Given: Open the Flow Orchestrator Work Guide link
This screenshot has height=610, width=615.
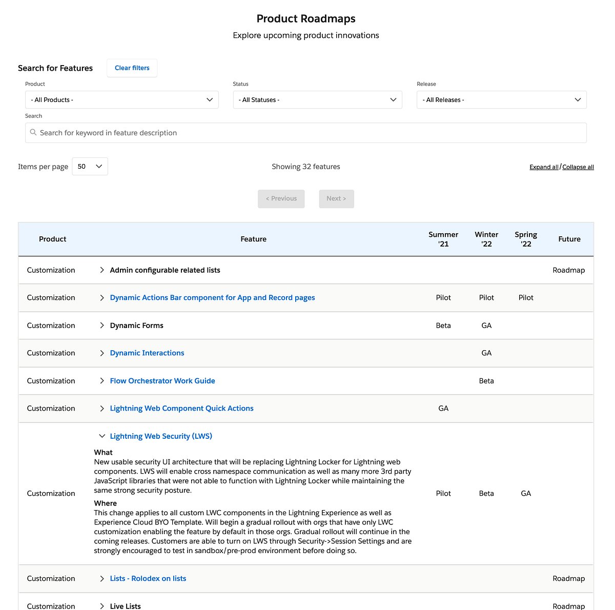Looking at the screenshot, I should click(x=162, y=381).
